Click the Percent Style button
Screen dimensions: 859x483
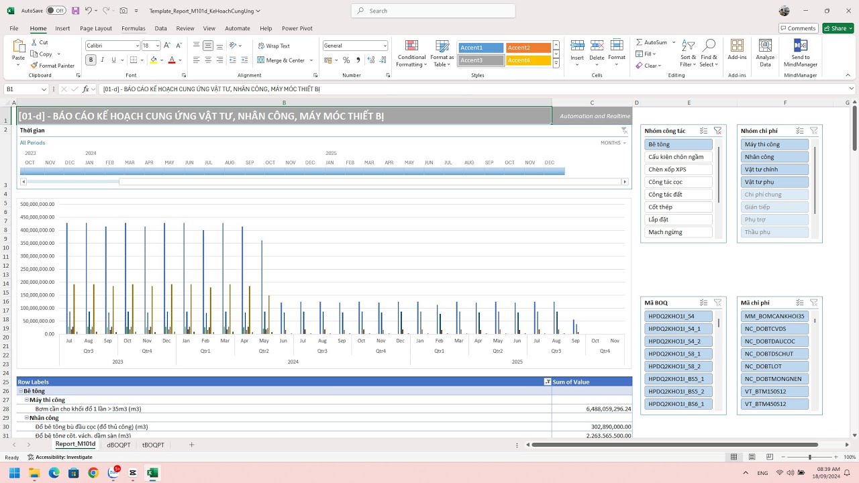click(346, 60)
